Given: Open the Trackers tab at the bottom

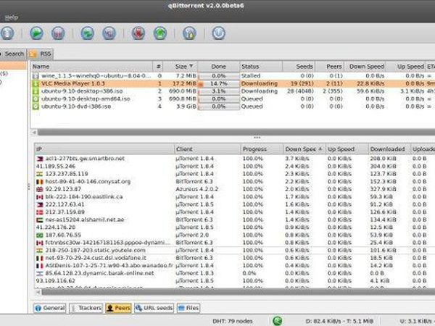Looking at the screenshot, I should (x=84, y=308).
